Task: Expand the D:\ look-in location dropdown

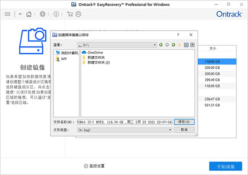Action: click(155, 45)
